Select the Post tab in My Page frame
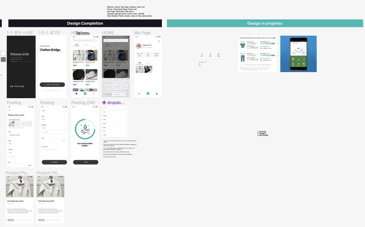This screenshot has width=365, height=227. tap(140, 63)
